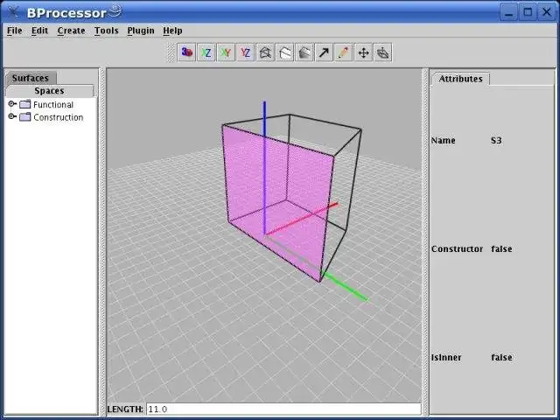This screenshot has width=560, height=420.
Task: Click the Construction folder icon
Action: pyautogui.click(x=25, y=116)
